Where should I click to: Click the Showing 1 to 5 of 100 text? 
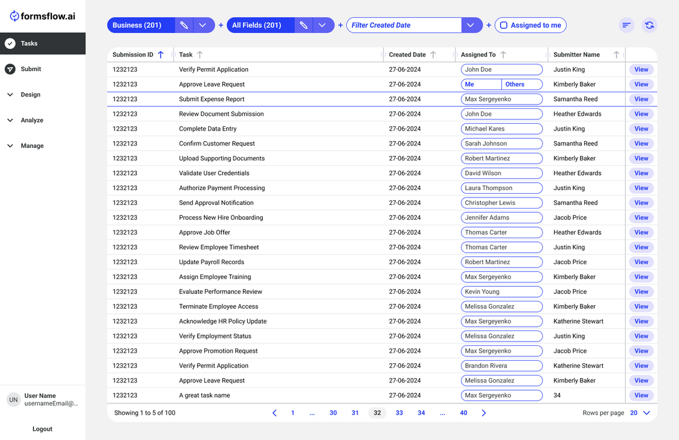144,413
